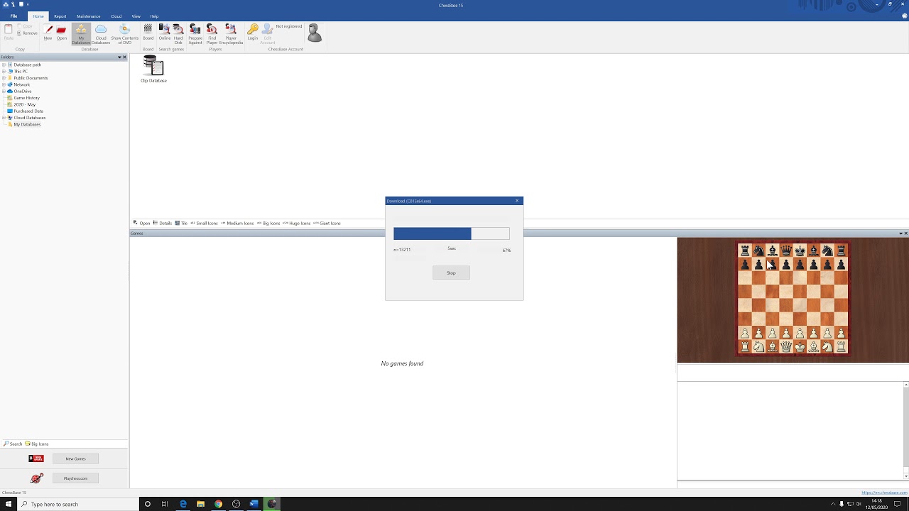Switch to the Cloud ribbon tab
Viewport: 909px width, 511px height.
[116, 16]
